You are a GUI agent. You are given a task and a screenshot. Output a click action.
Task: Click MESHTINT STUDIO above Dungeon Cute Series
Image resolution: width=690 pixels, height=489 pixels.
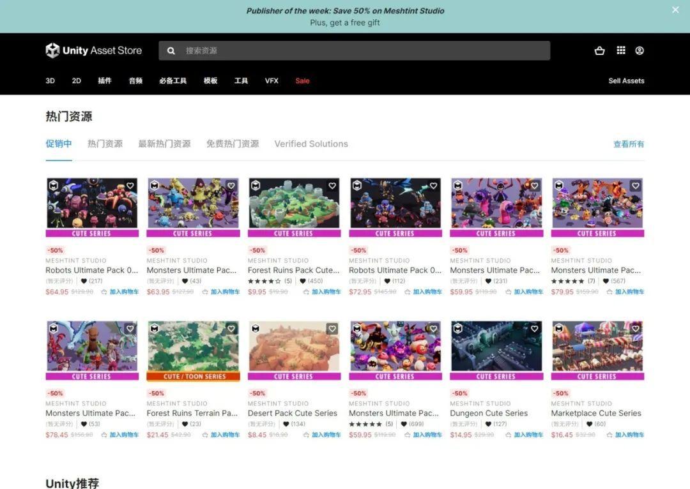click(480, 403)
